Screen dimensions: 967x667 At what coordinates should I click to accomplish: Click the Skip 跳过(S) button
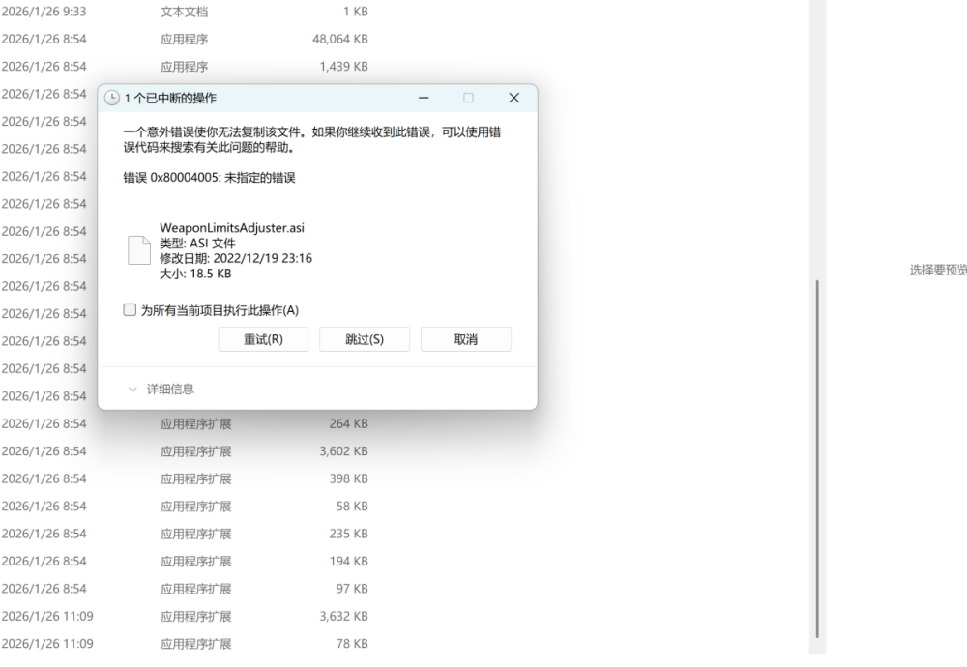pyautogui.click(x=365, y=338)
